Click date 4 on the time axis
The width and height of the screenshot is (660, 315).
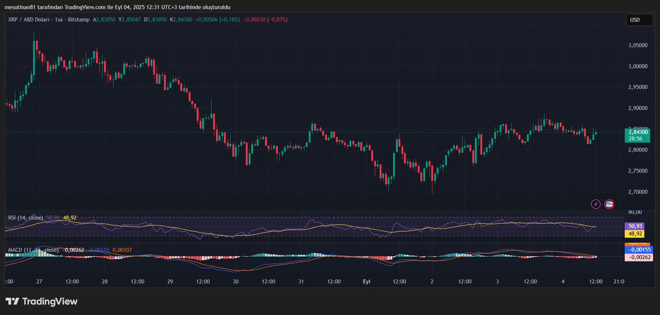tap(563, 282)
